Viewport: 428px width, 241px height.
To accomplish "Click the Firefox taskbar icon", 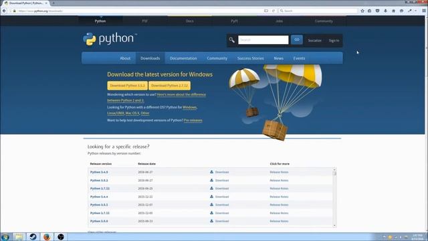I will [x=47, y=237].
